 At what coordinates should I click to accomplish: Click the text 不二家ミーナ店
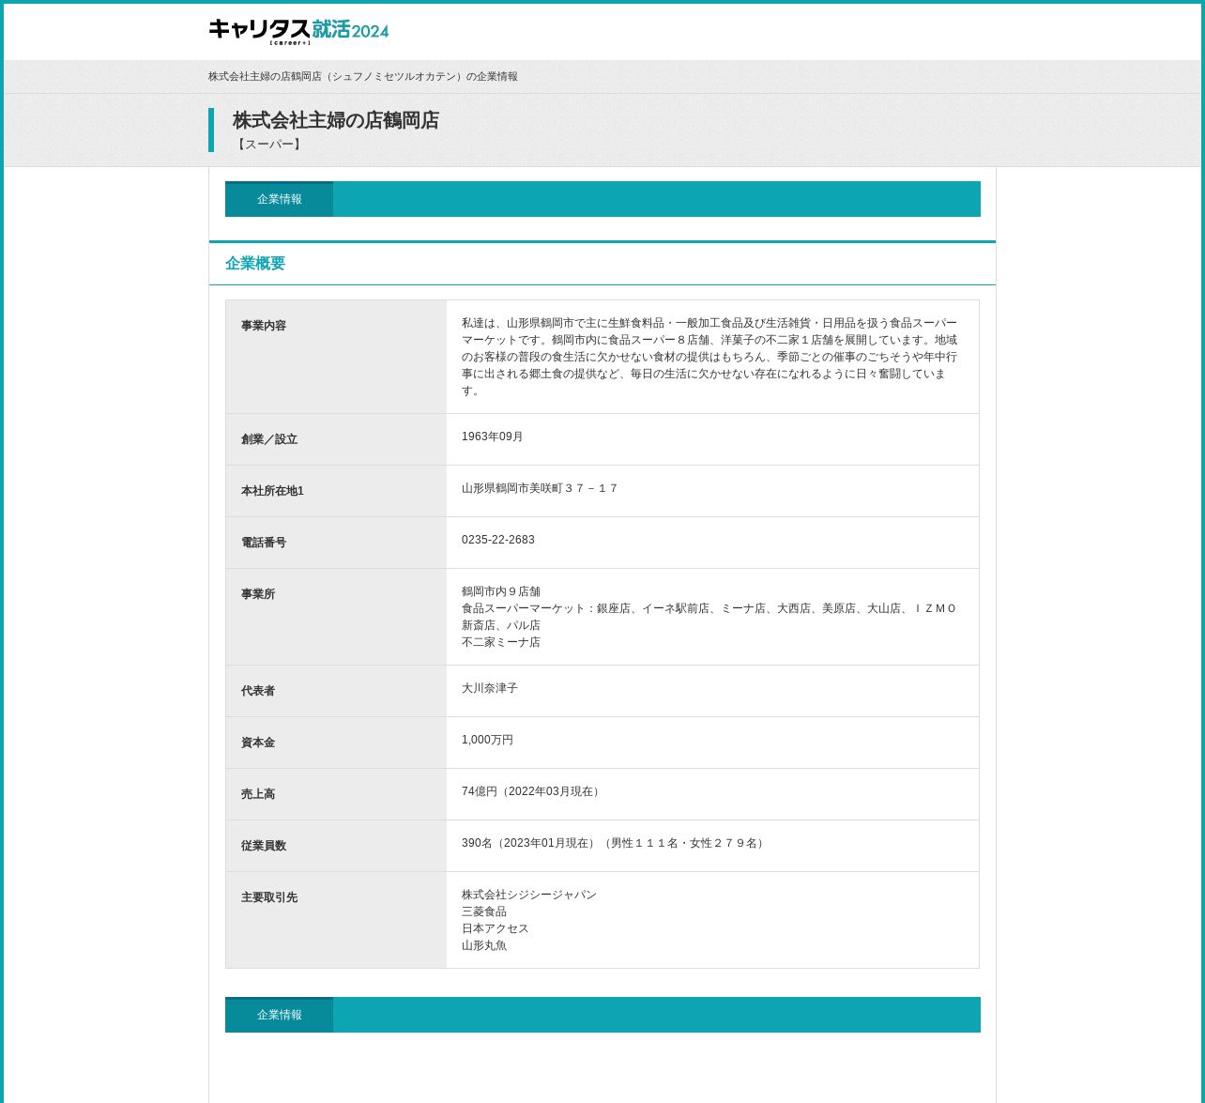(x=501, y=642)
